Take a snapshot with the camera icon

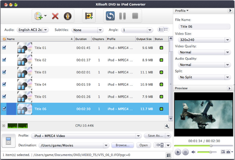(x=229, y=152)
